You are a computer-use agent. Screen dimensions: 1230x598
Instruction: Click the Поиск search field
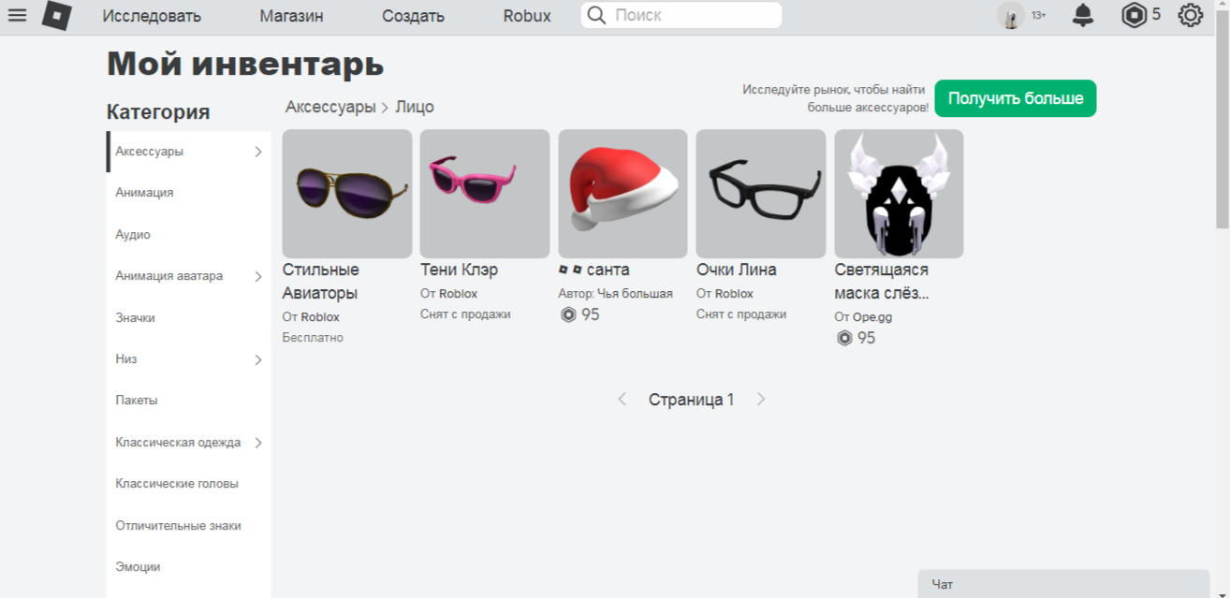(681, 15)
